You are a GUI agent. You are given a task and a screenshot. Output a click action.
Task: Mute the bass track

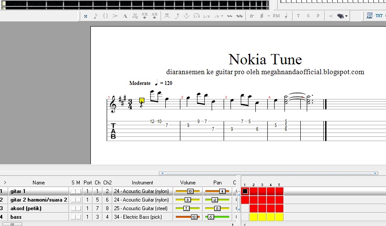pyautogui.click(x=78, y=217)
